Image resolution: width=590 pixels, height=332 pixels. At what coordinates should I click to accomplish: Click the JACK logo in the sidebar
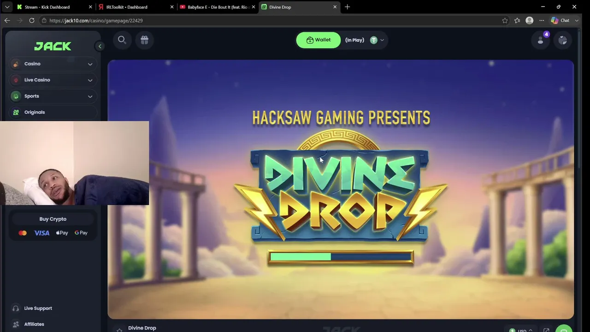(x=53, y=46)
